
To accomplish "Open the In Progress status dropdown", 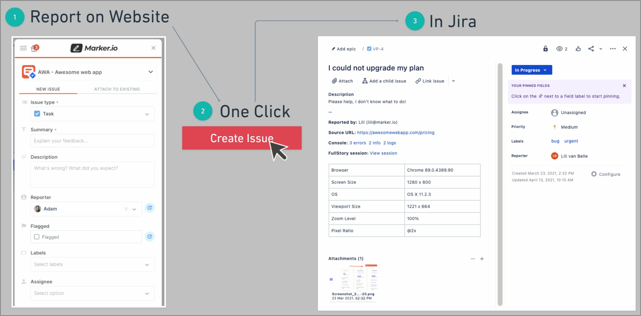I will click(532, 70).
